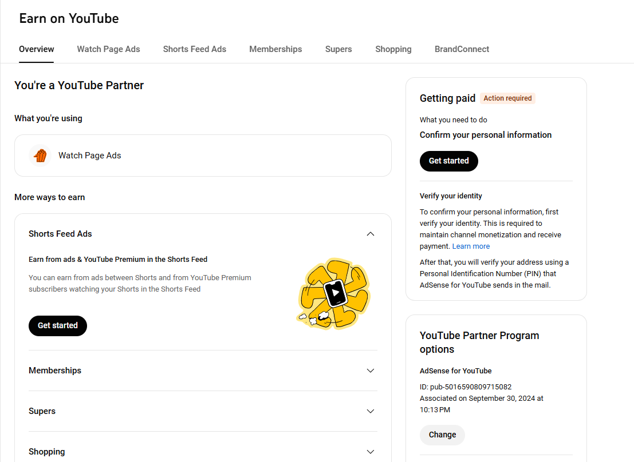The image size is (634, 462).
Task: Collapse the Shorts Feed Ads section
Action: pos(371,234)
